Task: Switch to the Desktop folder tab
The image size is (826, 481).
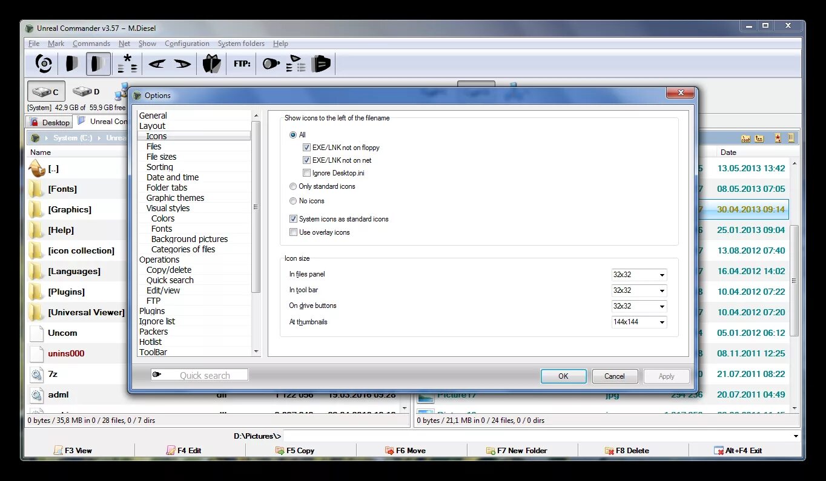Action: [x=50, y=122]
